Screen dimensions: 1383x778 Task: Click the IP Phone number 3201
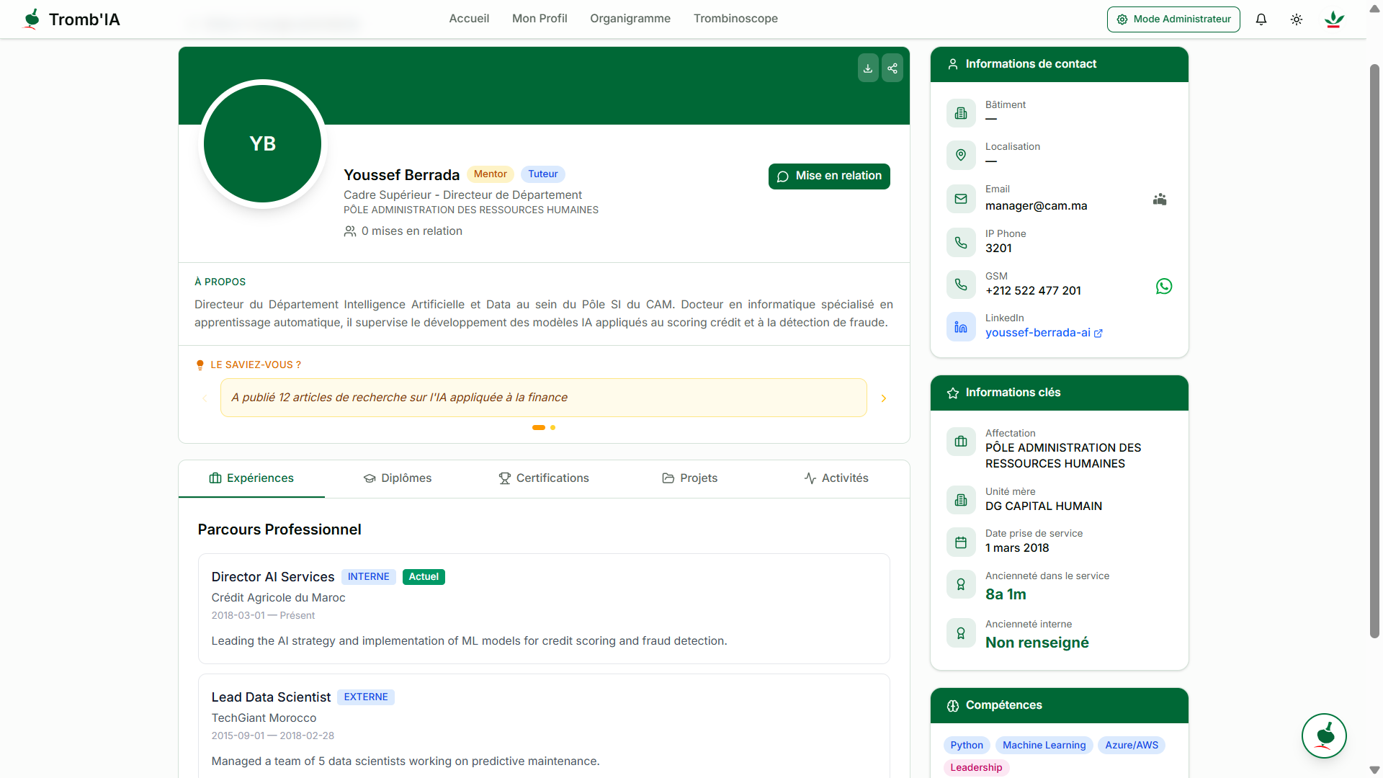pyautogui.click(x=998, y=249)
